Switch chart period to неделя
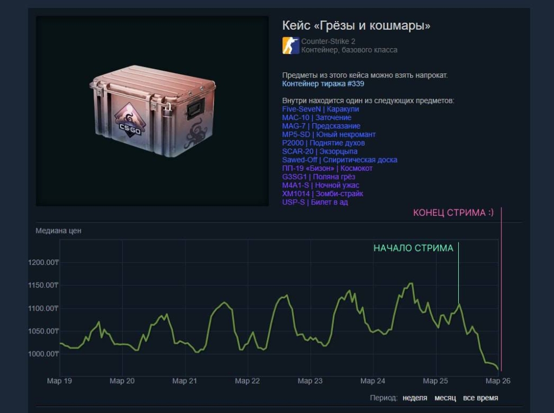554x413 pixels. click(x=414, y=398)
